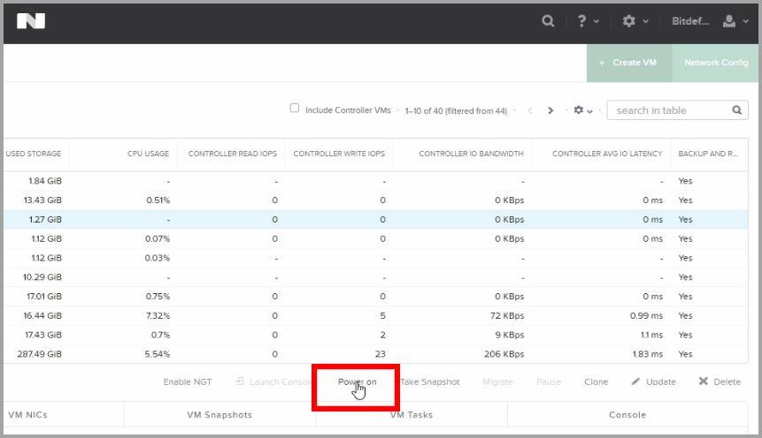Open the settings gear menu in header
Image resolution: width=762 pixels, height=438 pixels.
629,21
